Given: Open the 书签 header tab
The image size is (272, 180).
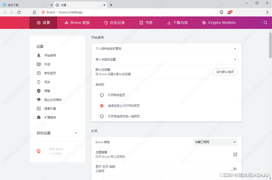Looking at the screenshot, I should click(x=146, y=23).
